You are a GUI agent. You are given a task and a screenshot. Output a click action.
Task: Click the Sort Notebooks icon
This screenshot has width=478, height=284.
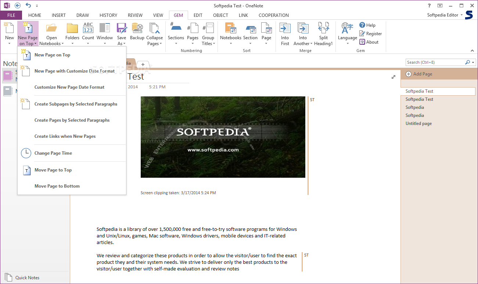231,29
